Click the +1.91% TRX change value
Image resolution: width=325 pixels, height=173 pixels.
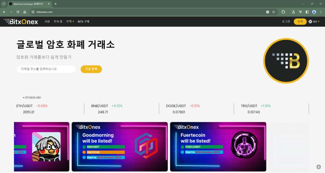tap(266, 106)
